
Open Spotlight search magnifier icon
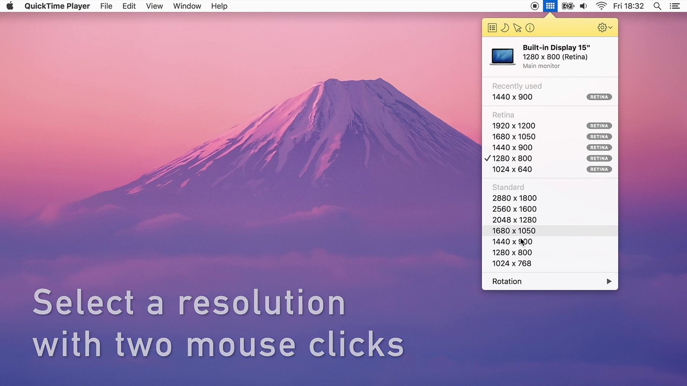click(x=657, y=6)
